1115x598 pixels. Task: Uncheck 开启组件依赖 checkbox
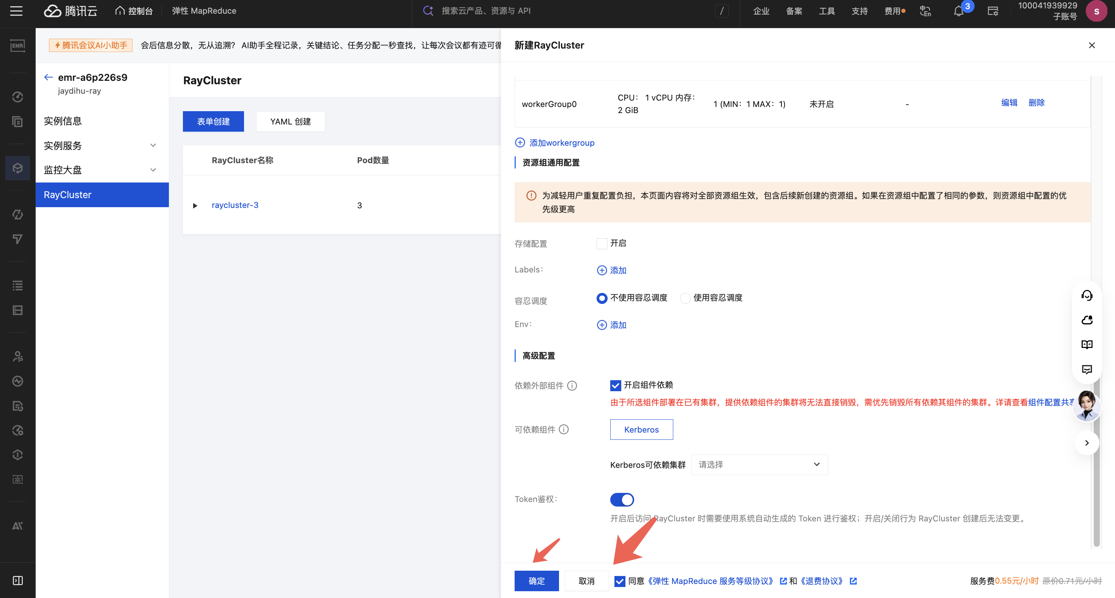pyautogui.click(x=616, y=386)
